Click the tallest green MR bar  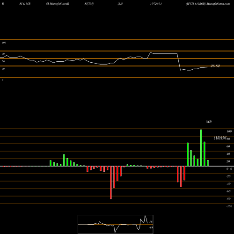click(x=201, y=148)
